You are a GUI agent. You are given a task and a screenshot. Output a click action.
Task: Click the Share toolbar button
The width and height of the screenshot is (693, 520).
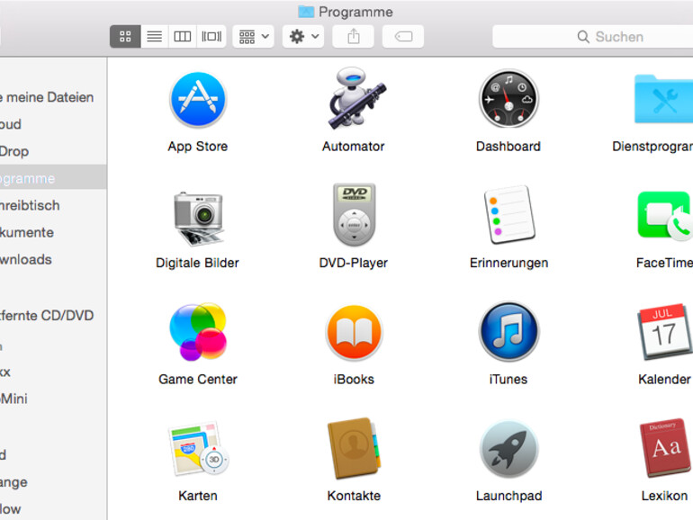tap(353, 36)
